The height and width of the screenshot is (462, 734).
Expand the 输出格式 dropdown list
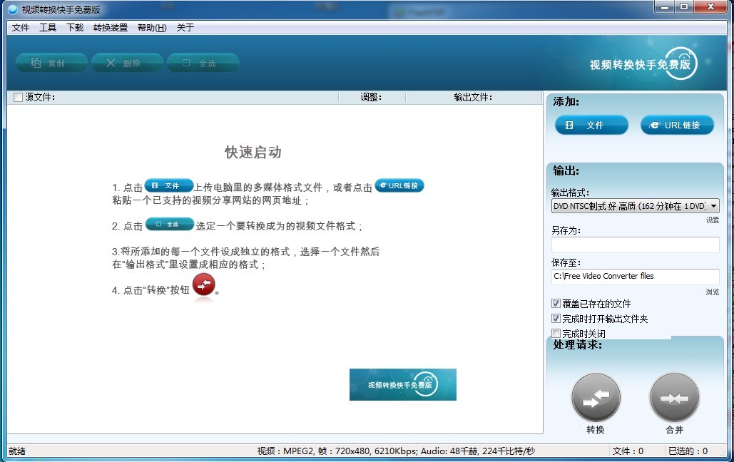[x=713, y=206]
